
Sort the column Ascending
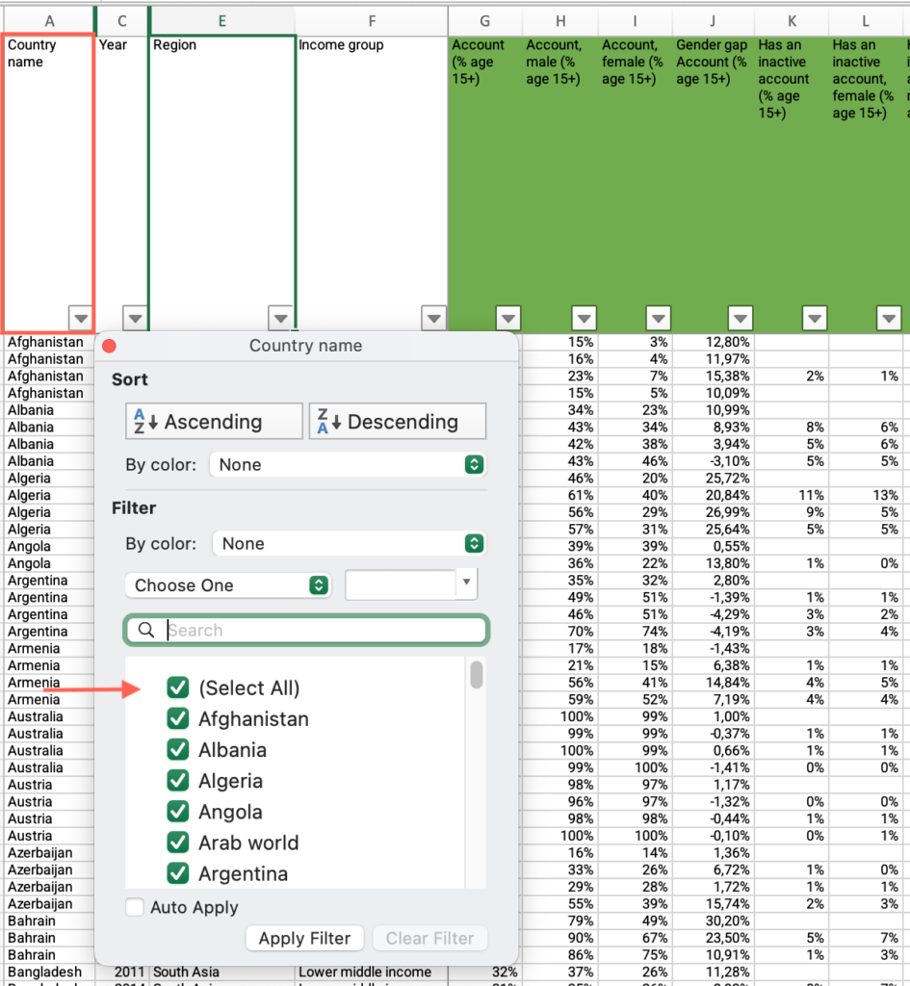[214, 422]
